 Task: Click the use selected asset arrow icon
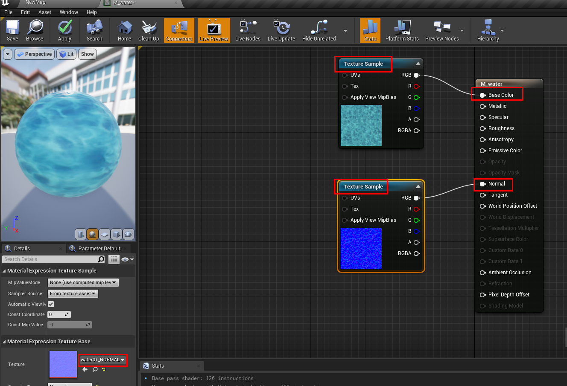point(85,369)
